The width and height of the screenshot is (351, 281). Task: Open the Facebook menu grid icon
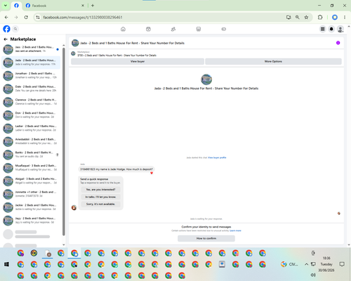(x=322, y=29)
